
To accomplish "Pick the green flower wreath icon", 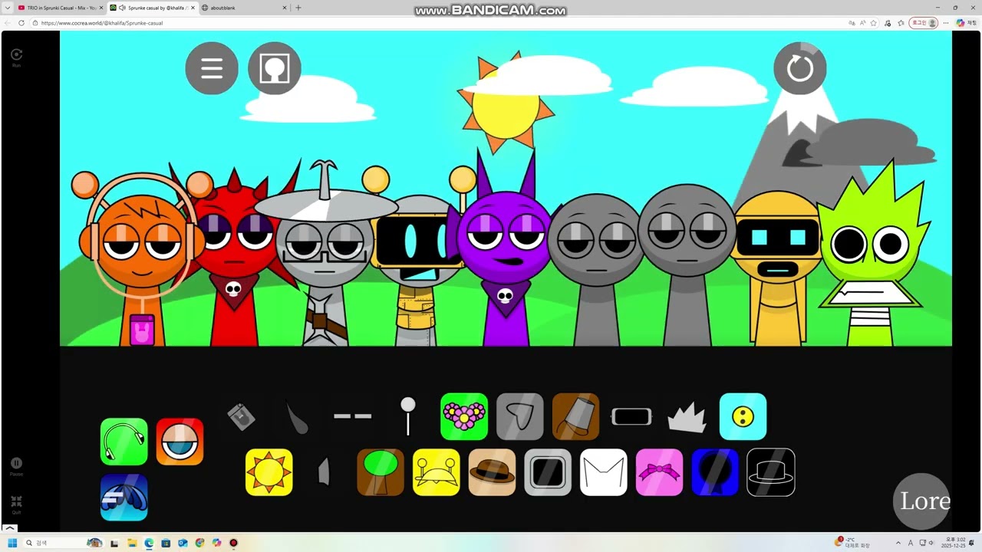I will pos(464,416).
